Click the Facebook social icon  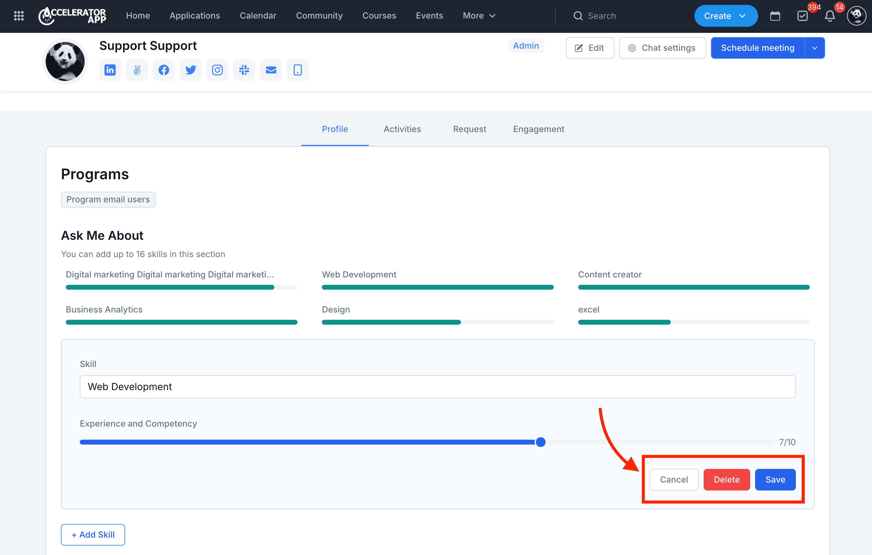(164, 70)
